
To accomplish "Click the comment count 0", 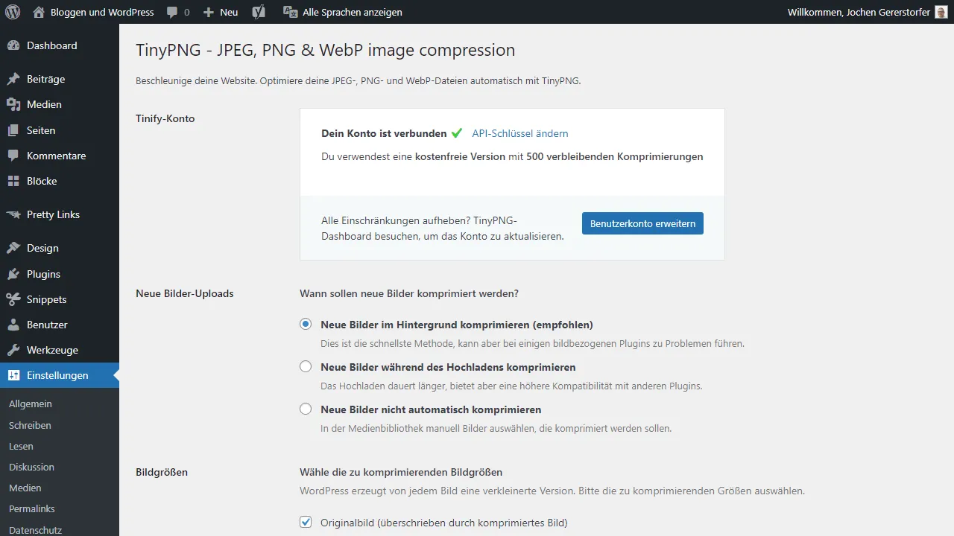I will tap(186, 13).
